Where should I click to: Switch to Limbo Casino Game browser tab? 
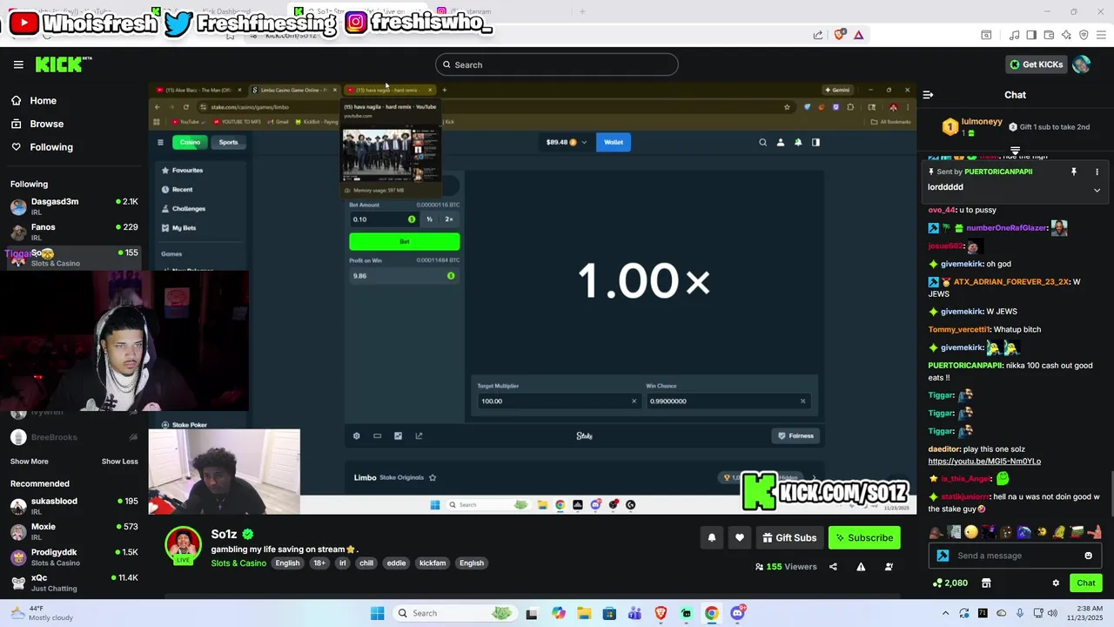coord(294,90)
